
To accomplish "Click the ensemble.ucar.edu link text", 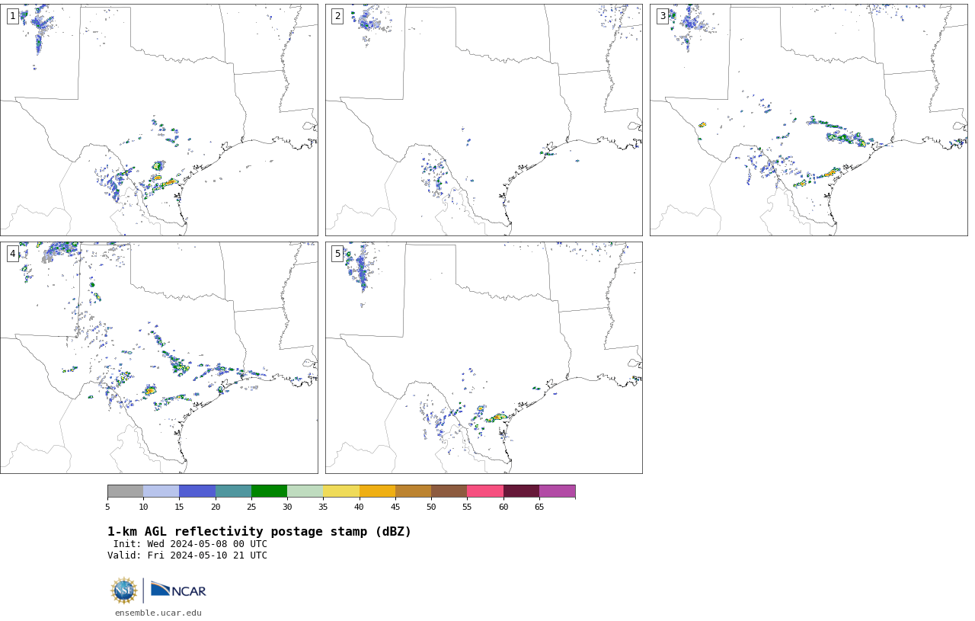I will [158, 613].
